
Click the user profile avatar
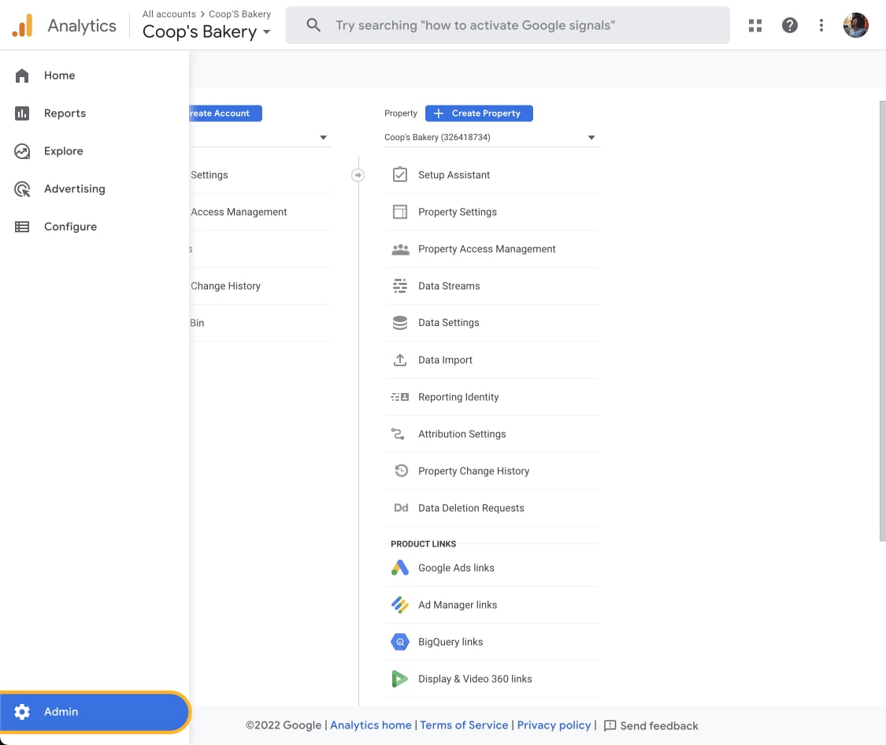855,25
